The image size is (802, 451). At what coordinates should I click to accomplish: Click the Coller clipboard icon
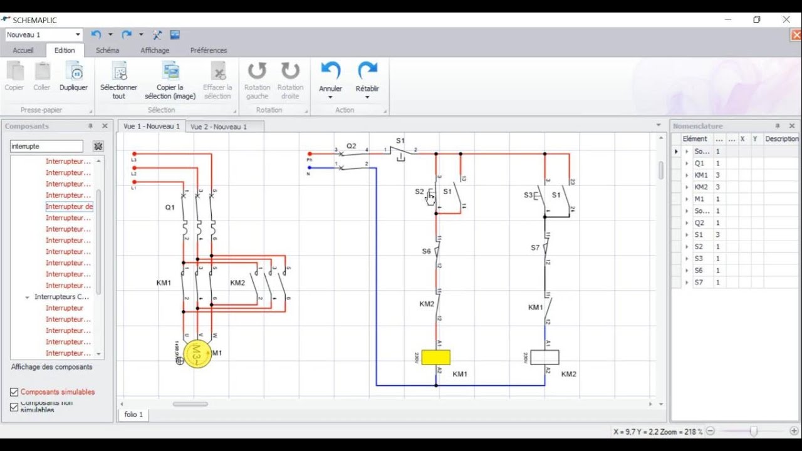pos(42,71)
